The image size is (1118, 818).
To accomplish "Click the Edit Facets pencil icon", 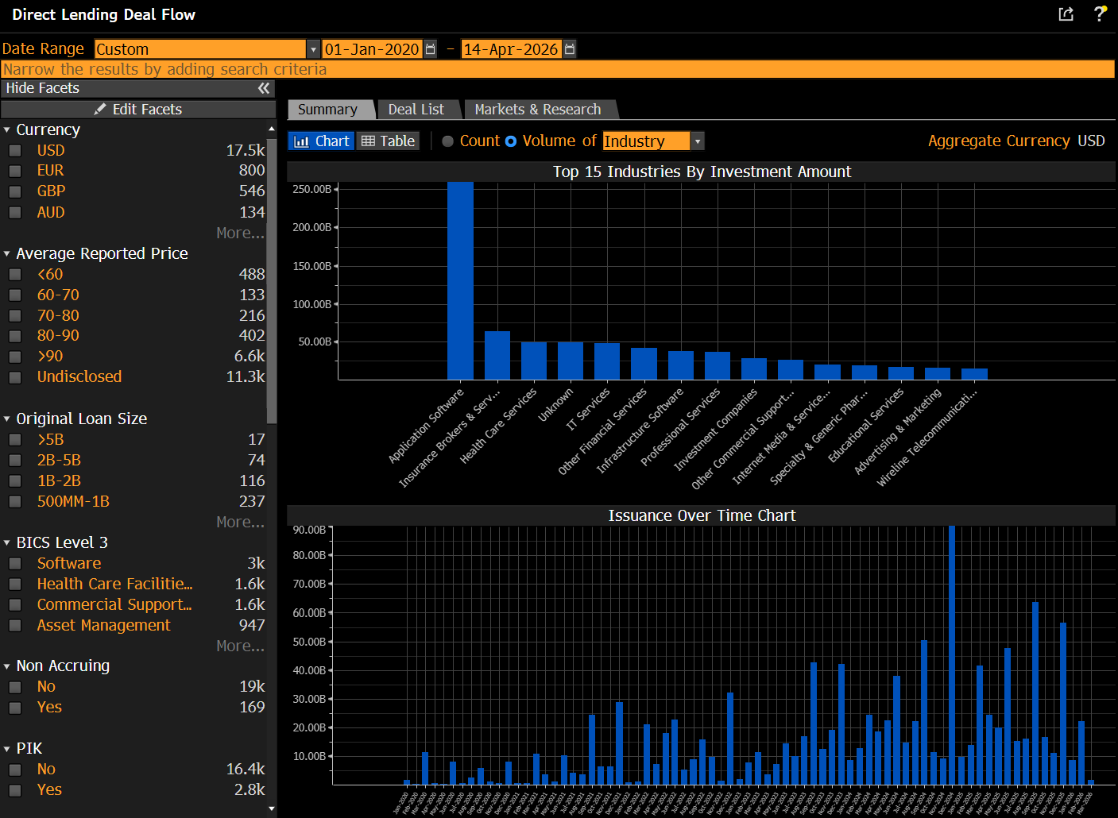I will pos(100,110).
